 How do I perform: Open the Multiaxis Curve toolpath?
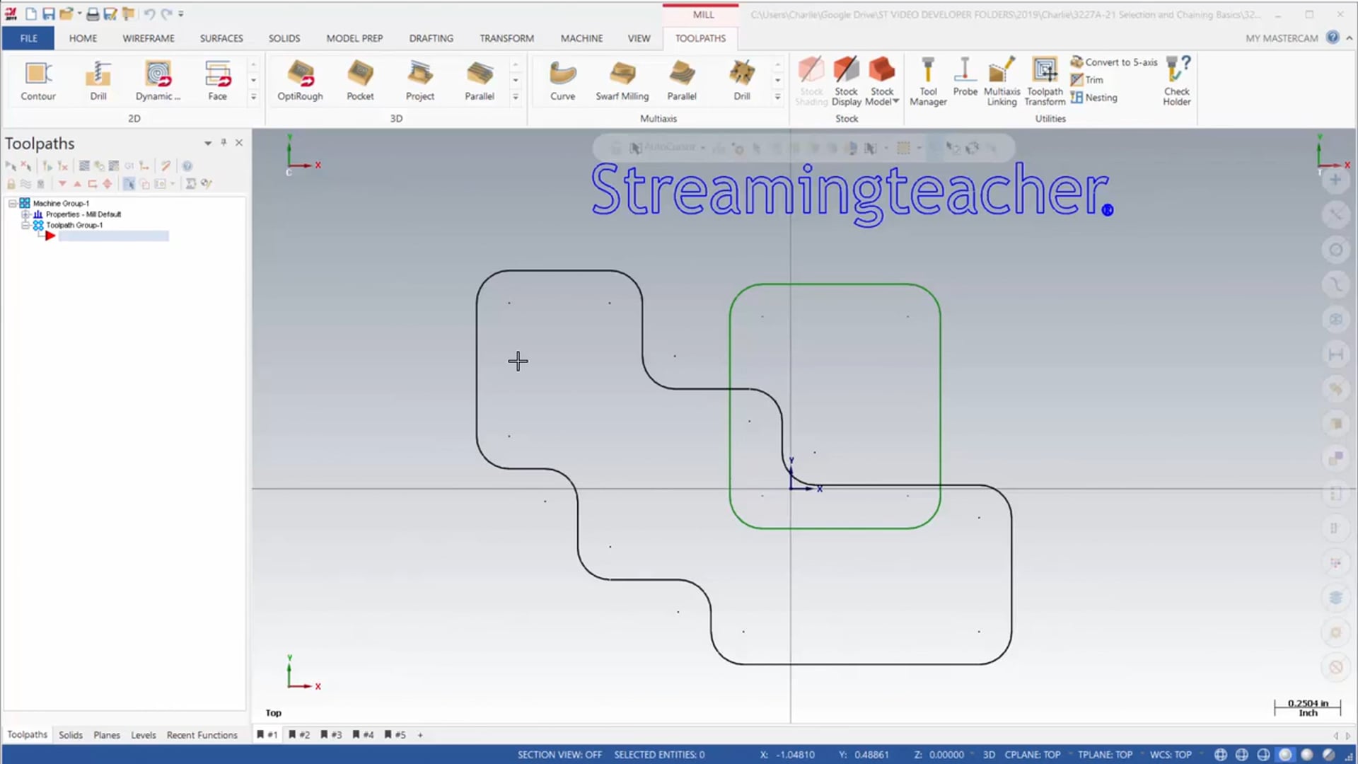point(562,81)
